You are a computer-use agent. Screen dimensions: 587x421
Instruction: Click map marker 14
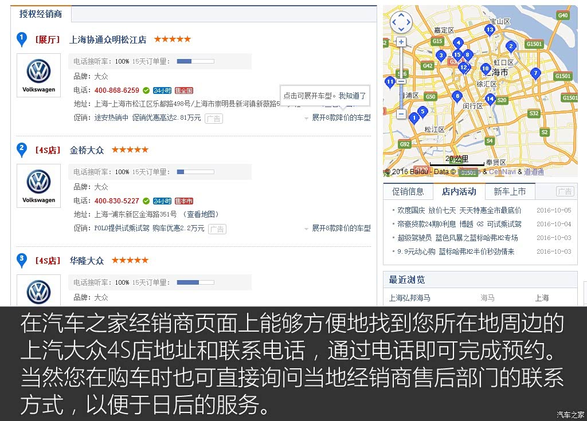490,99
